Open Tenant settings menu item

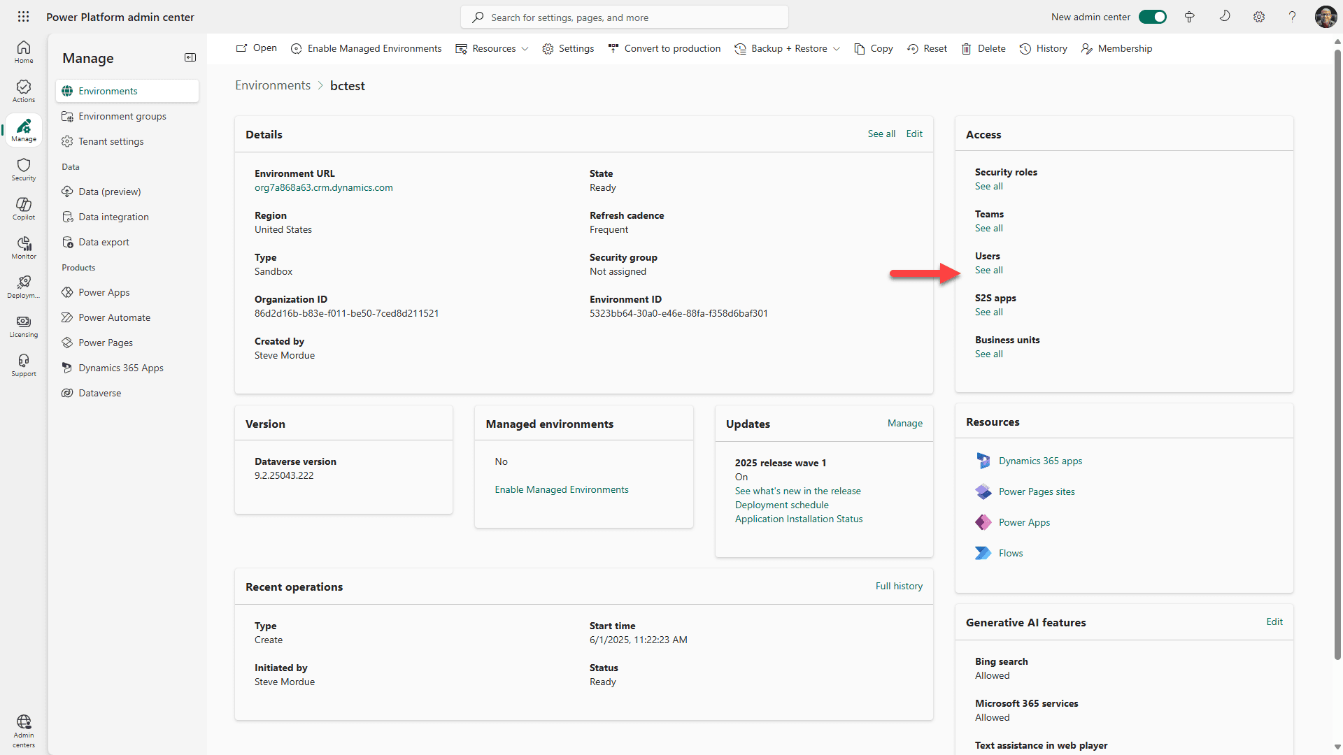click(111, 141)
